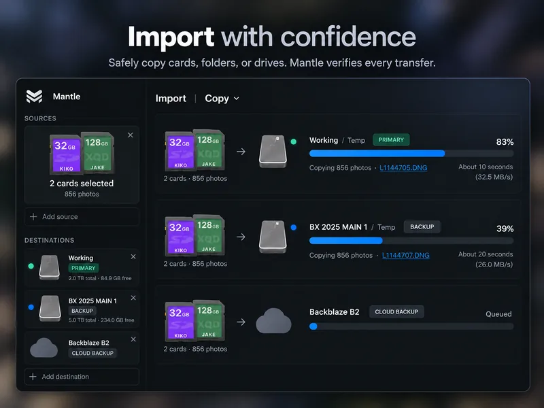Screen dimensions: 544x408
Task: Click green status dot beside Working destination
Action: tap(31, 266)
